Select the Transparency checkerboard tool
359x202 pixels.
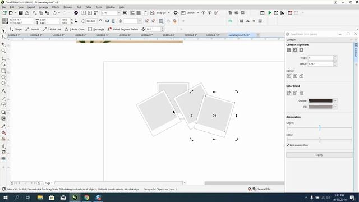coord(3,118)
